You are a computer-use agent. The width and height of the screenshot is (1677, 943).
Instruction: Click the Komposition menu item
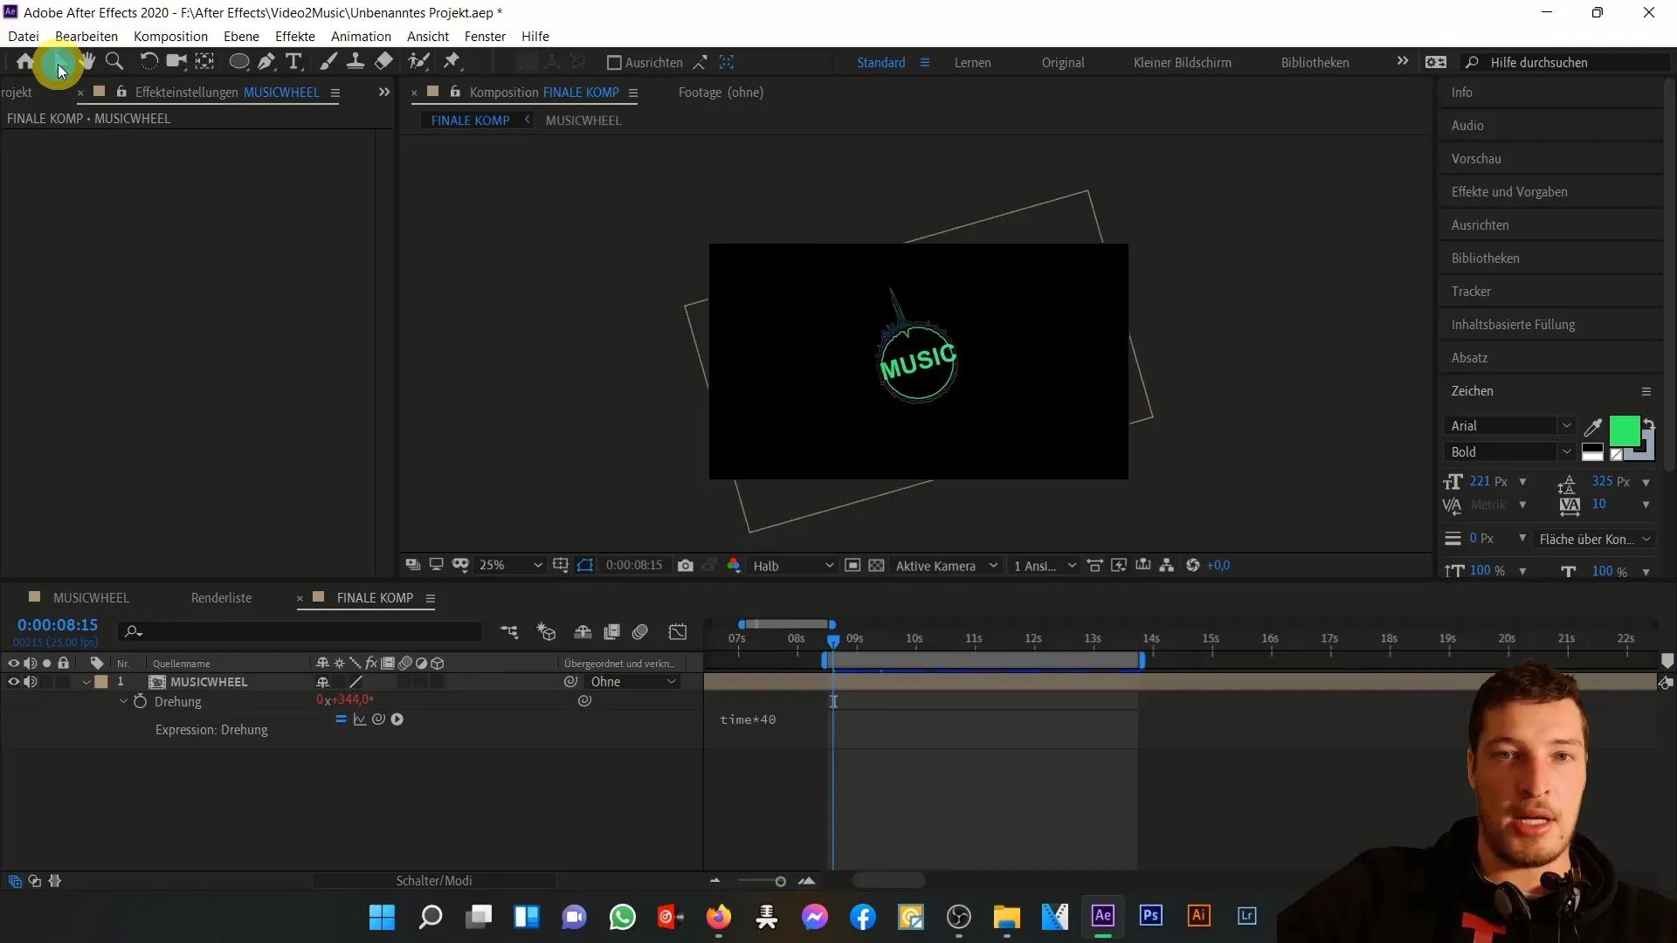(170, 36)
